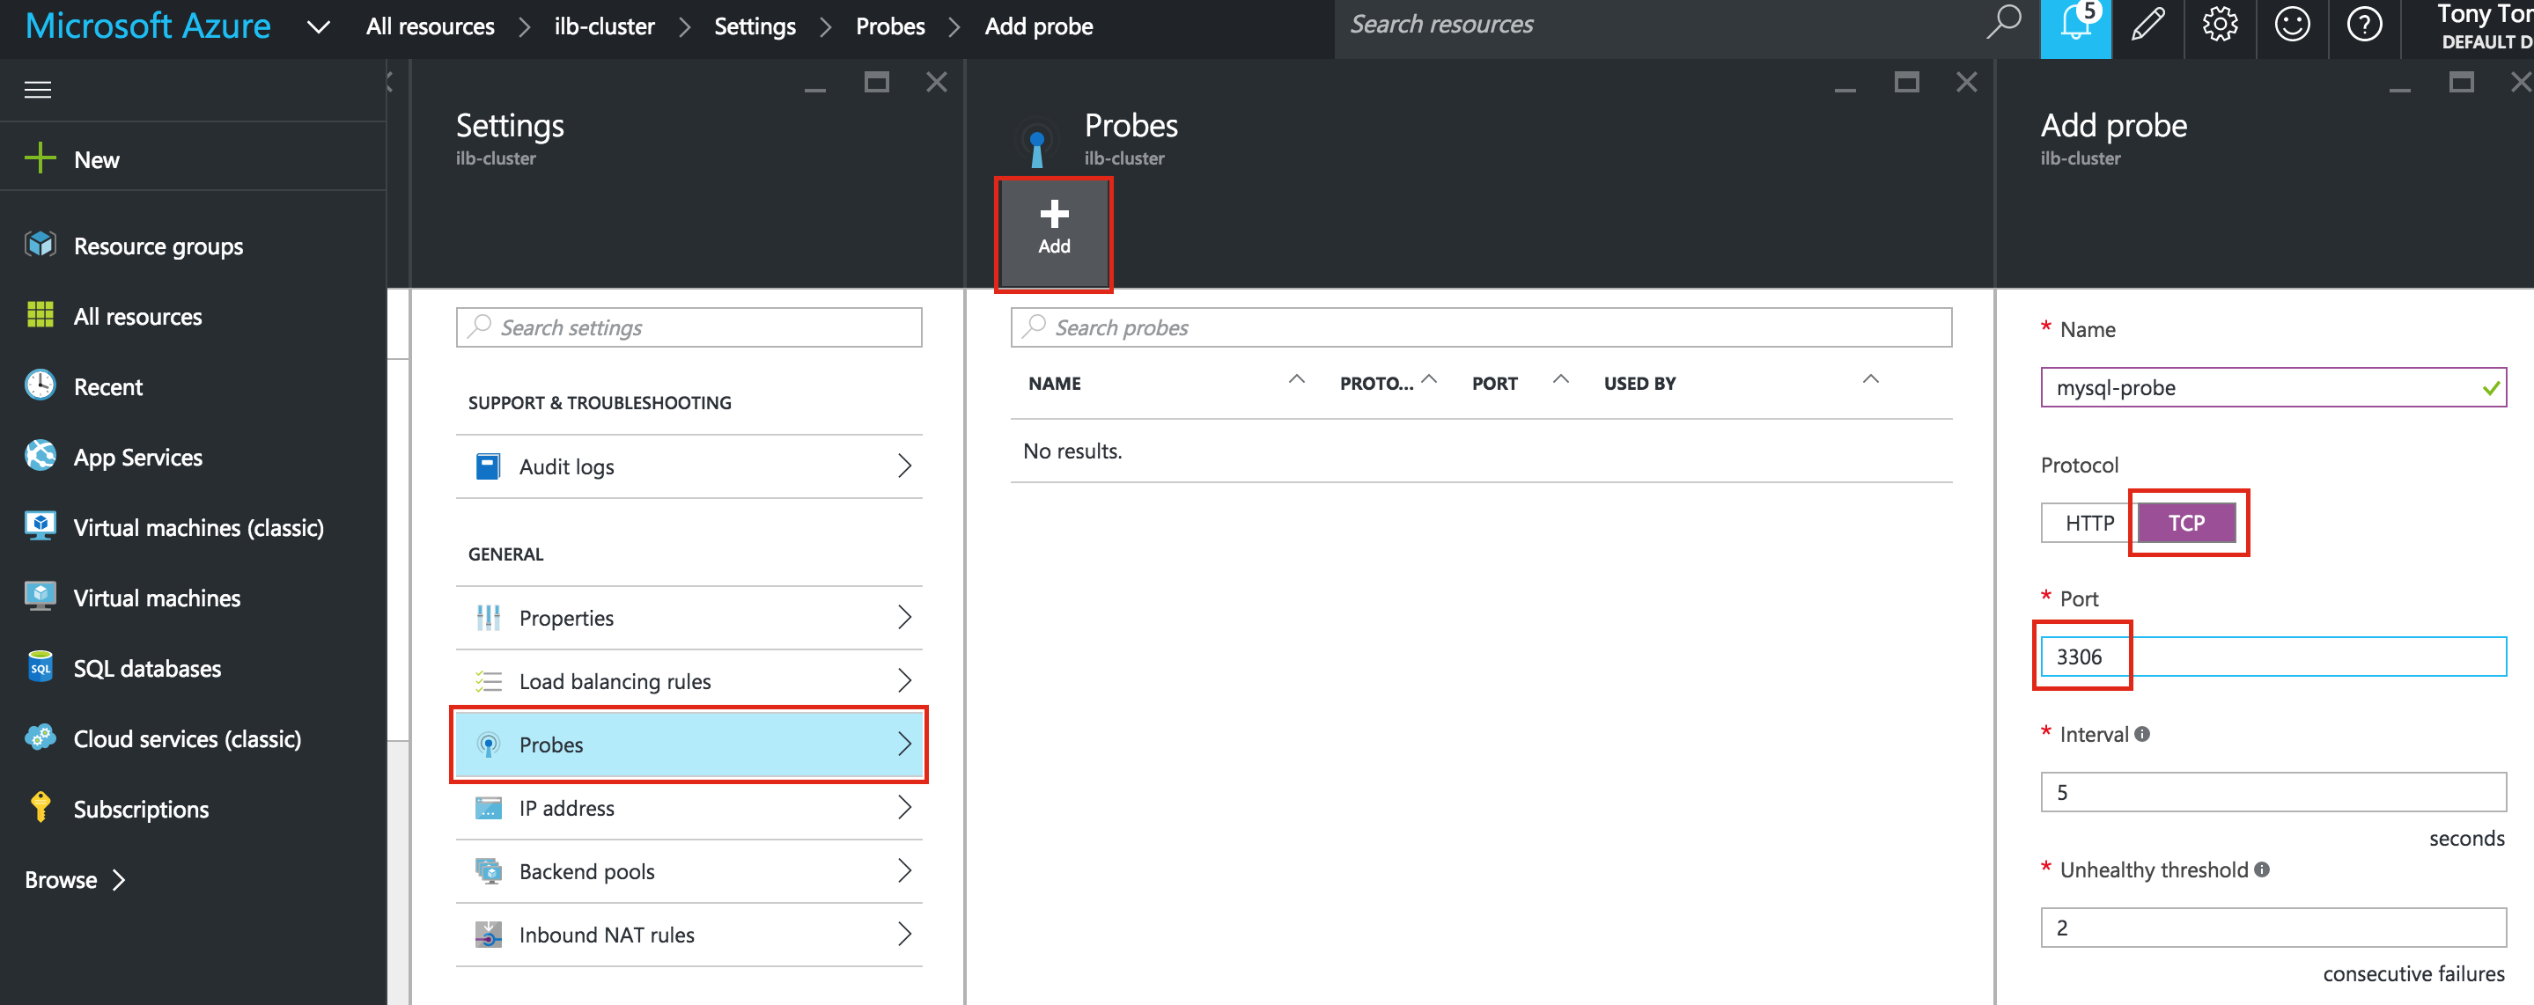Click the Inbound NAT rules icon
Image resolution: width=2534 pixels, height=1005 pixels.
(488, 935)
